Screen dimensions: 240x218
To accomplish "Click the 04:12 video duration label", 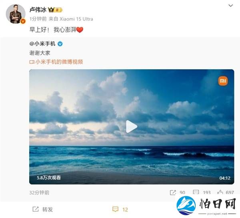I will (225, 178).
